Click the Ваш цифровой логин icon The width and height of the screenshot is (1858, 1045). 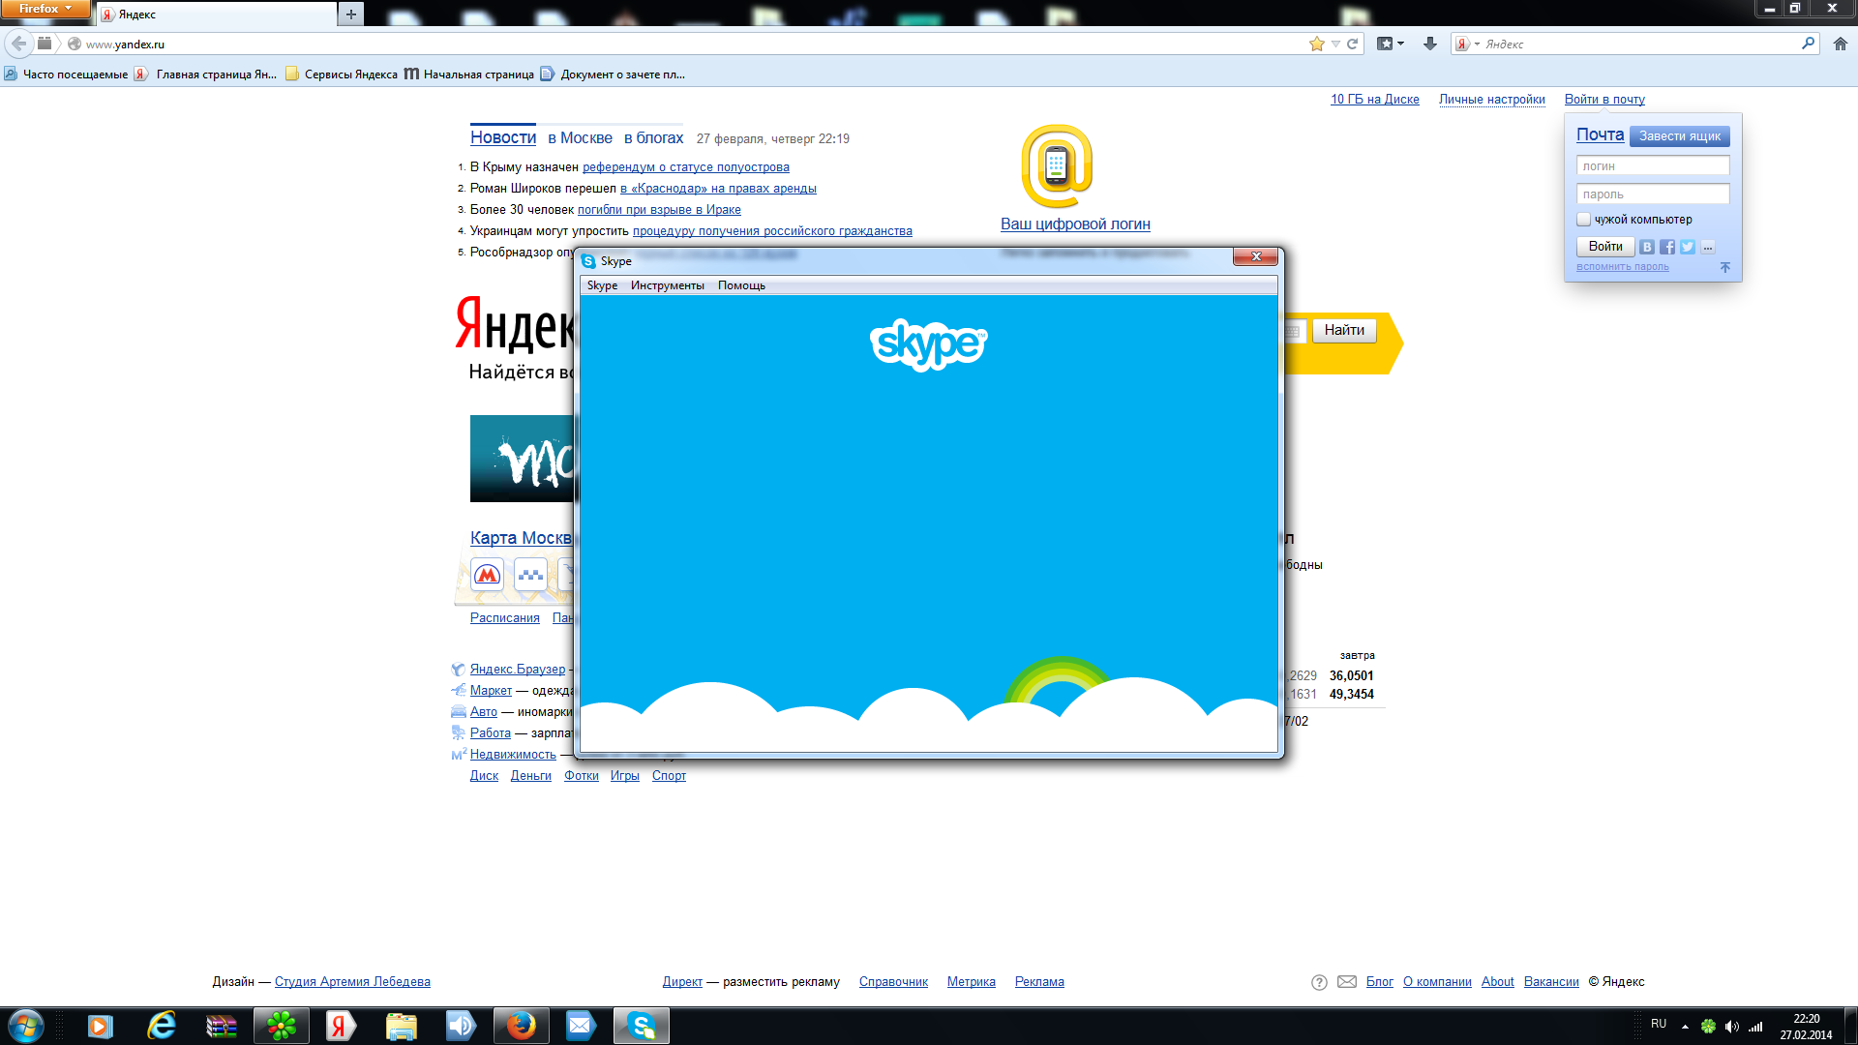point(1056,166)
